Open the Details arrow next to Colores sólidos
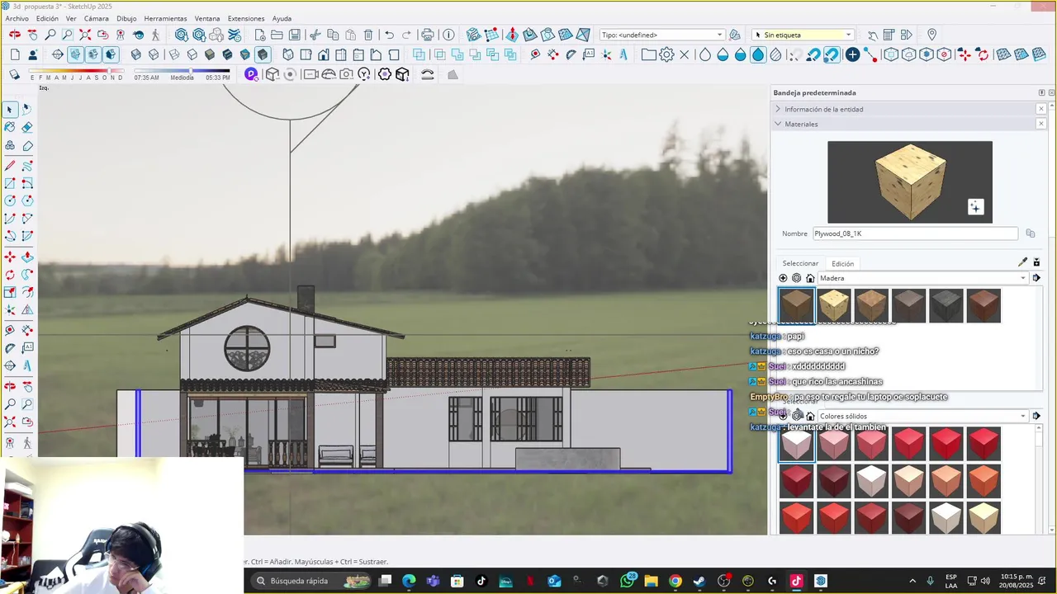Screen dimensions: 1057x594 click(x=1036, y=416)
